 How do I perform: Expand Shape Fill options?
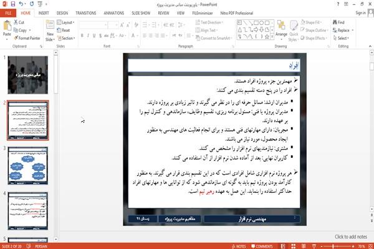pos(312,22)
